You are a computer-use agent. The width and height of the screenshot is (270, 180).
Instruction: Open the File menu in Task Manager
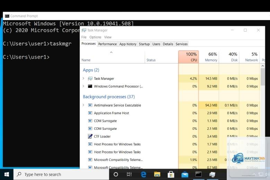tap(84, 37)
